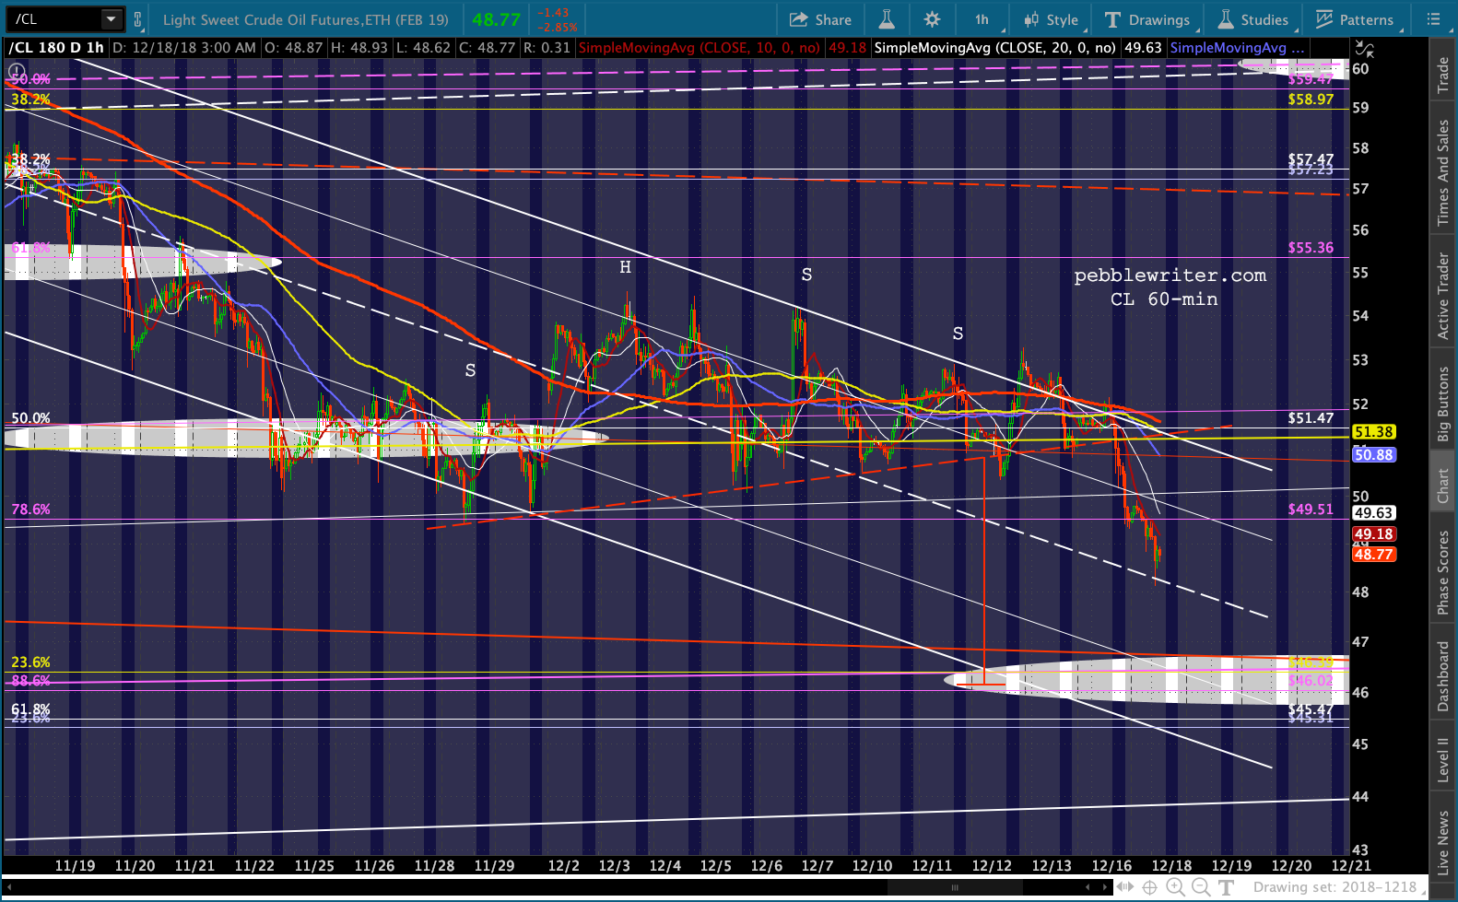Open the flask study tools icon
Screen dimensions: 1458x902
click(x=887, y=19)
